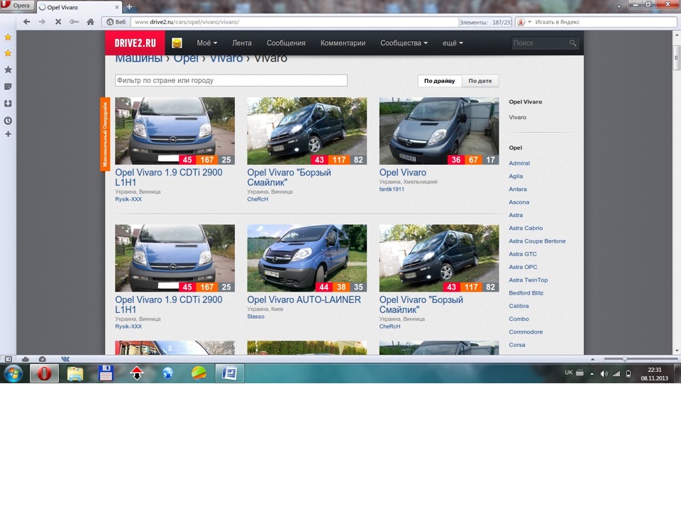Screen dimensions: 681x511
Task: Click the orange Максимальный Овердрайв side tab
Action: point(105,134)
